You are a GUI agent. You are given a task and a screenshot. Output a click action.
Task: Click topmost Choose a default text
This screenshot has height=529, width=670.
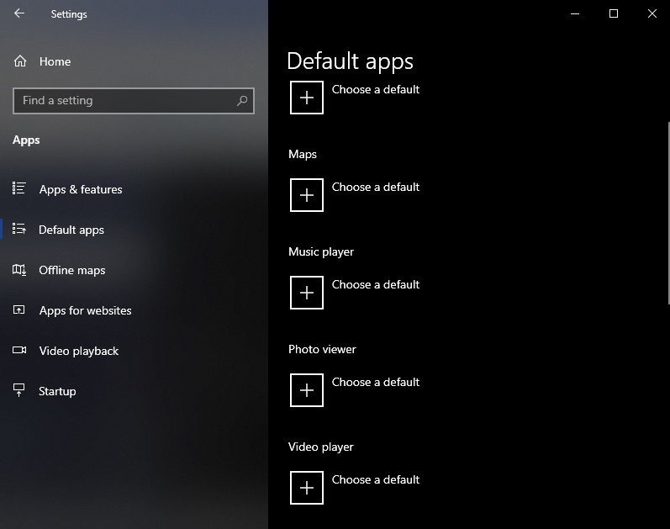[376, 89]
